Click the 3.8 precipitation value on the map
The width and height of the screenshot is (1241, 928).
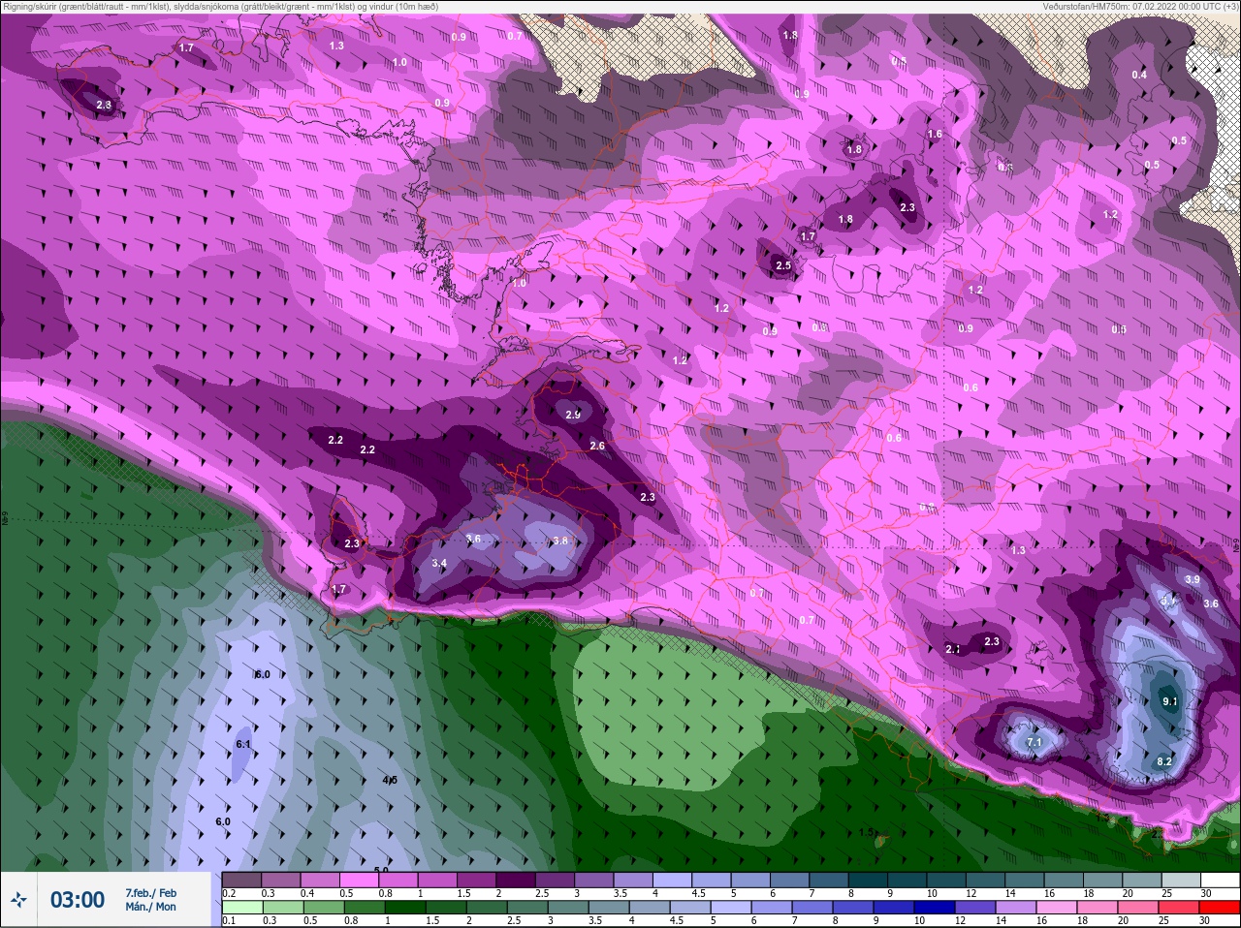coord(560,541)
